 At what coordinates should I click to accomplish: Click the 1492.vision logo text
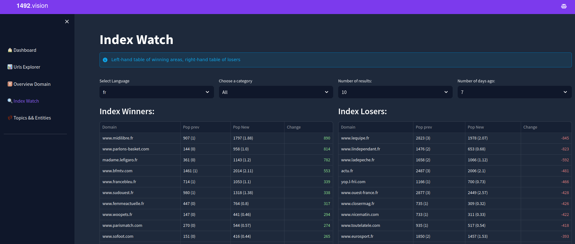pos(32,6)
